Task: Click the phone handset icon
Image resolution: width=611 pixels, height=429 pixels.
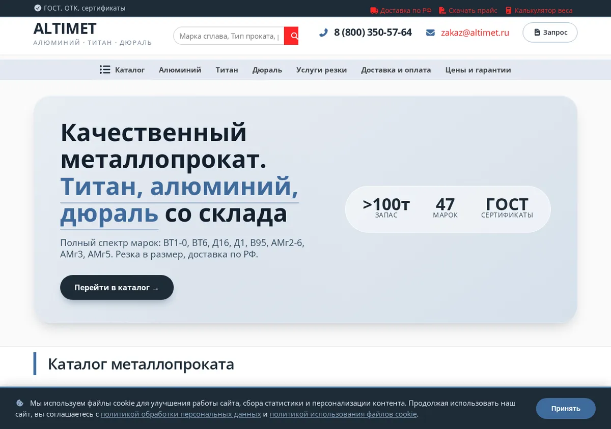Action: [323, 33]
